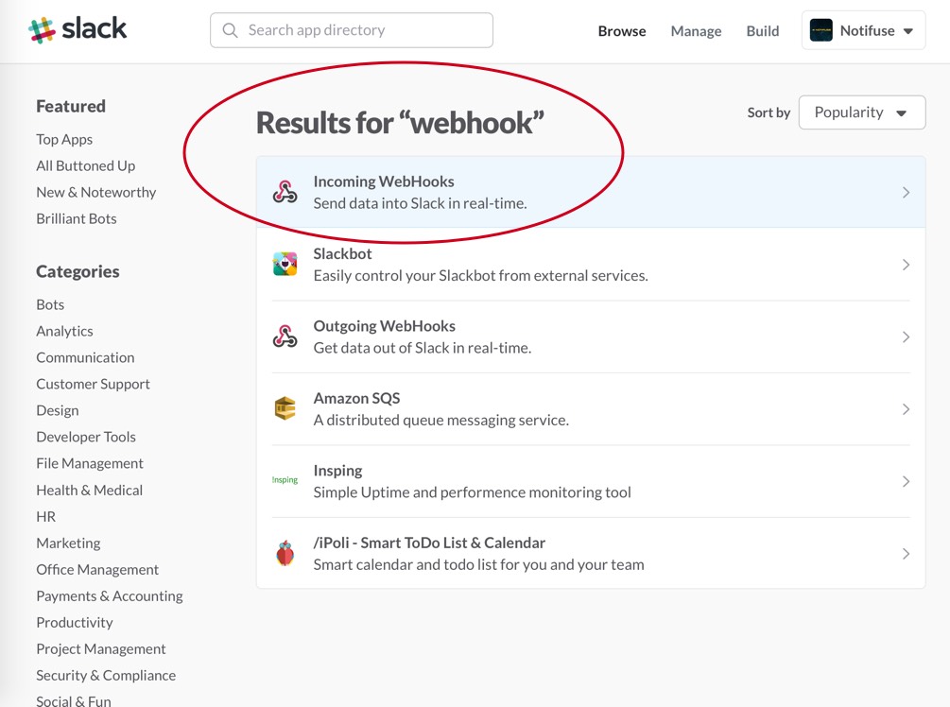Click the Slack logo
Screen dimensions: 950x707
pos(78,29)
